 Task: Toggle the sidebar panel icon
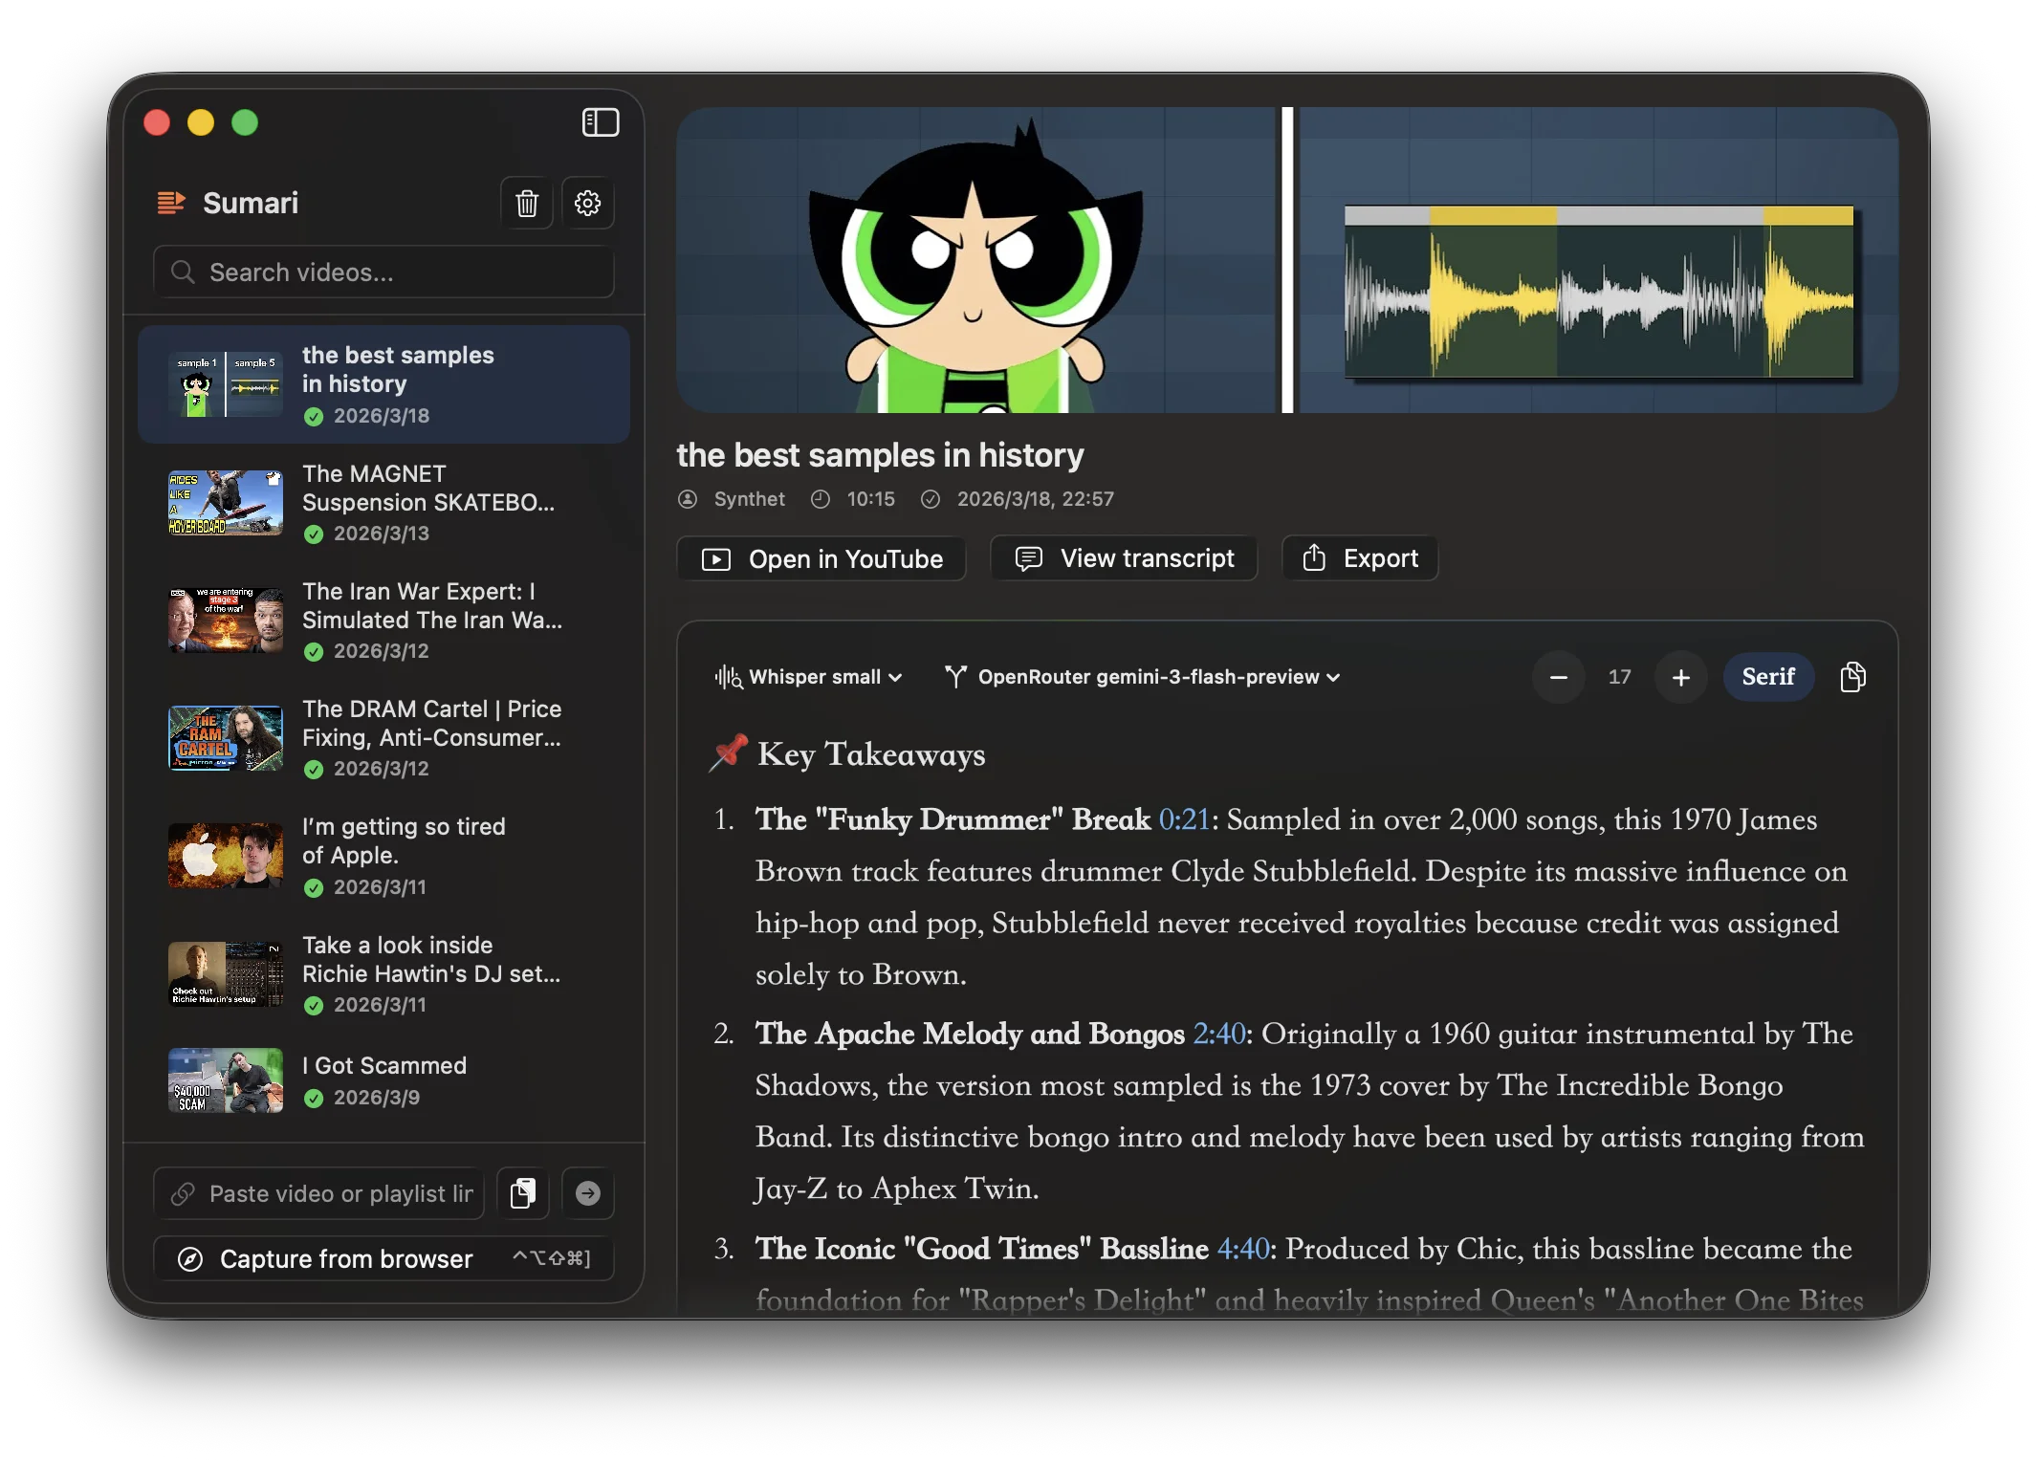click(601, 122)
